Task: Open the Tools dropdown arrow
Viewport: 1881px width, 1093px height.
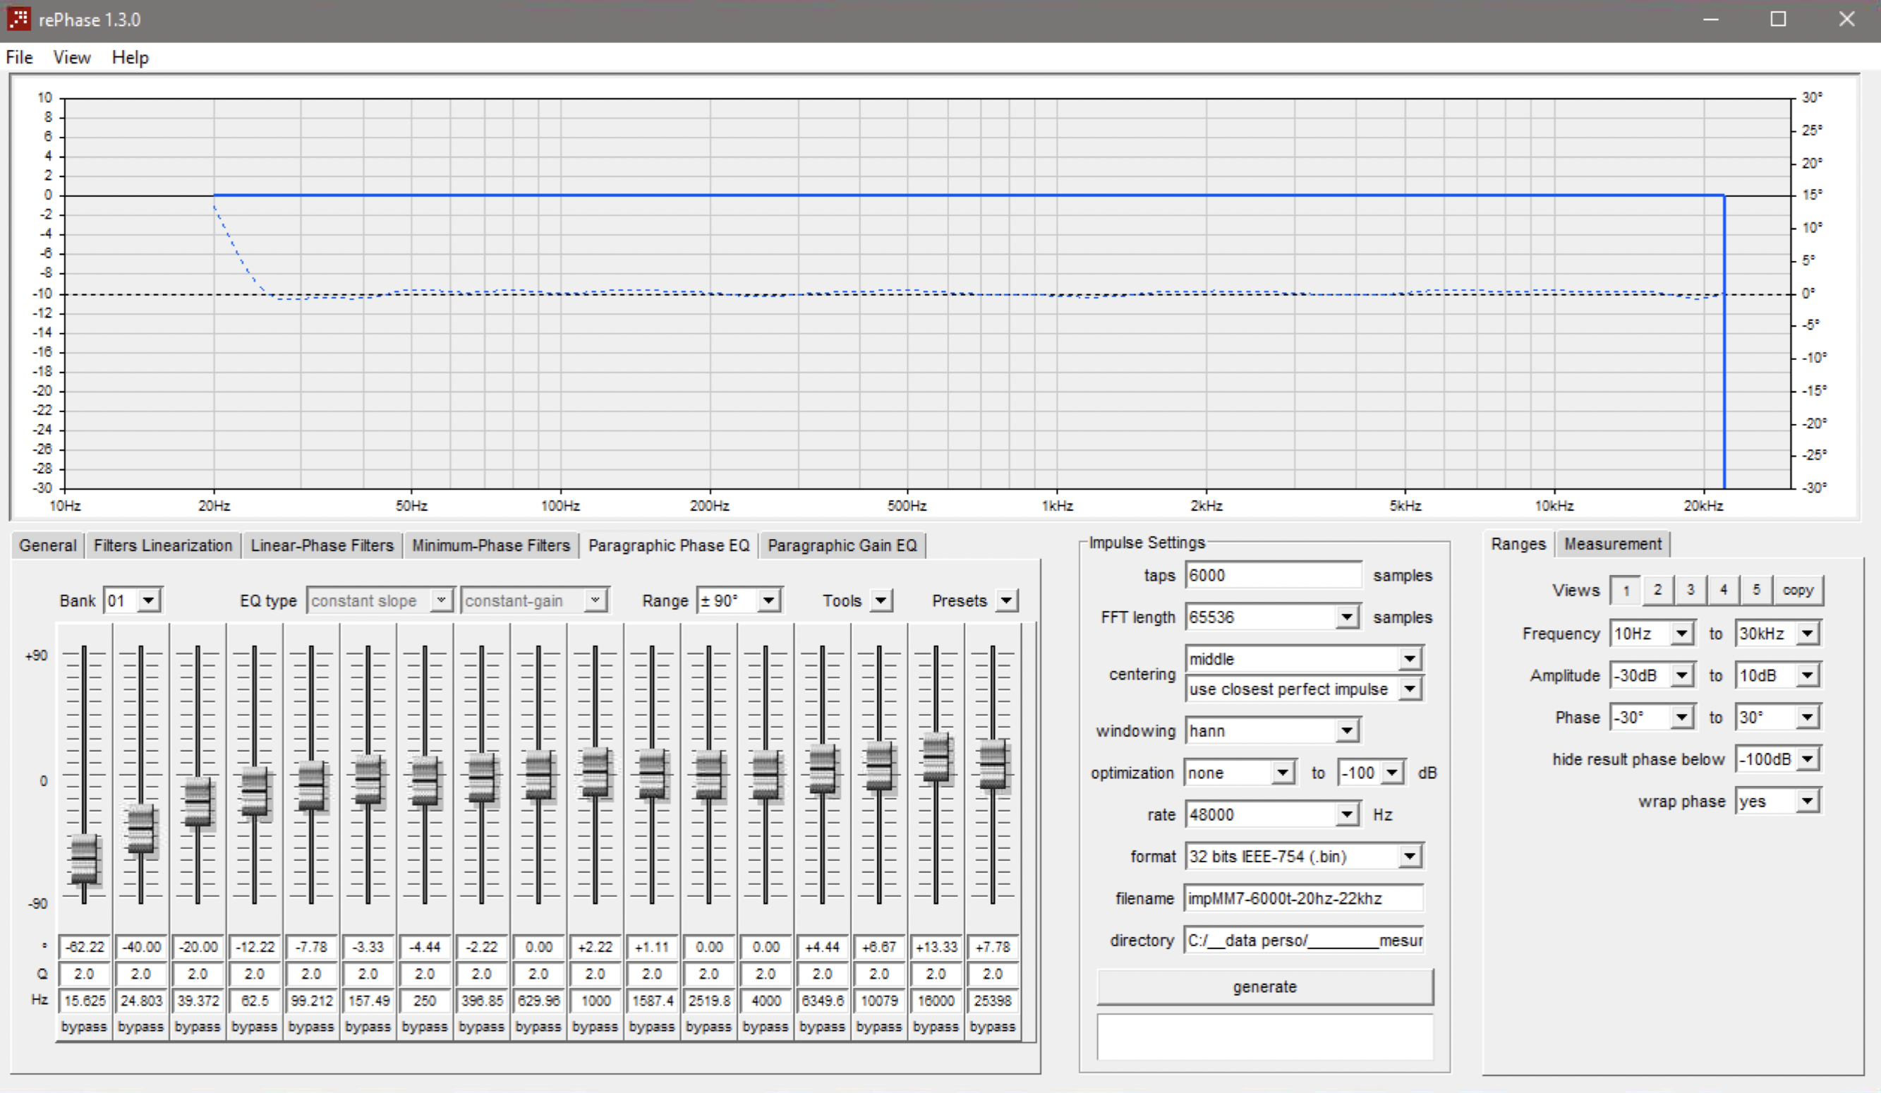Action: point(881,600)
